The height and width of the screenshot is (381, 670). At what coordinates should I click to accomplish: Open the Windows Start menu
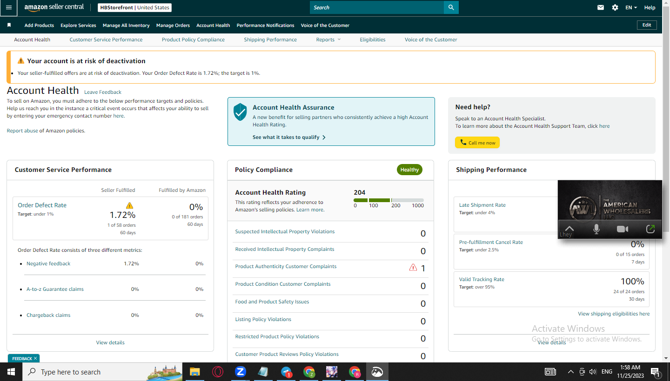11,372
